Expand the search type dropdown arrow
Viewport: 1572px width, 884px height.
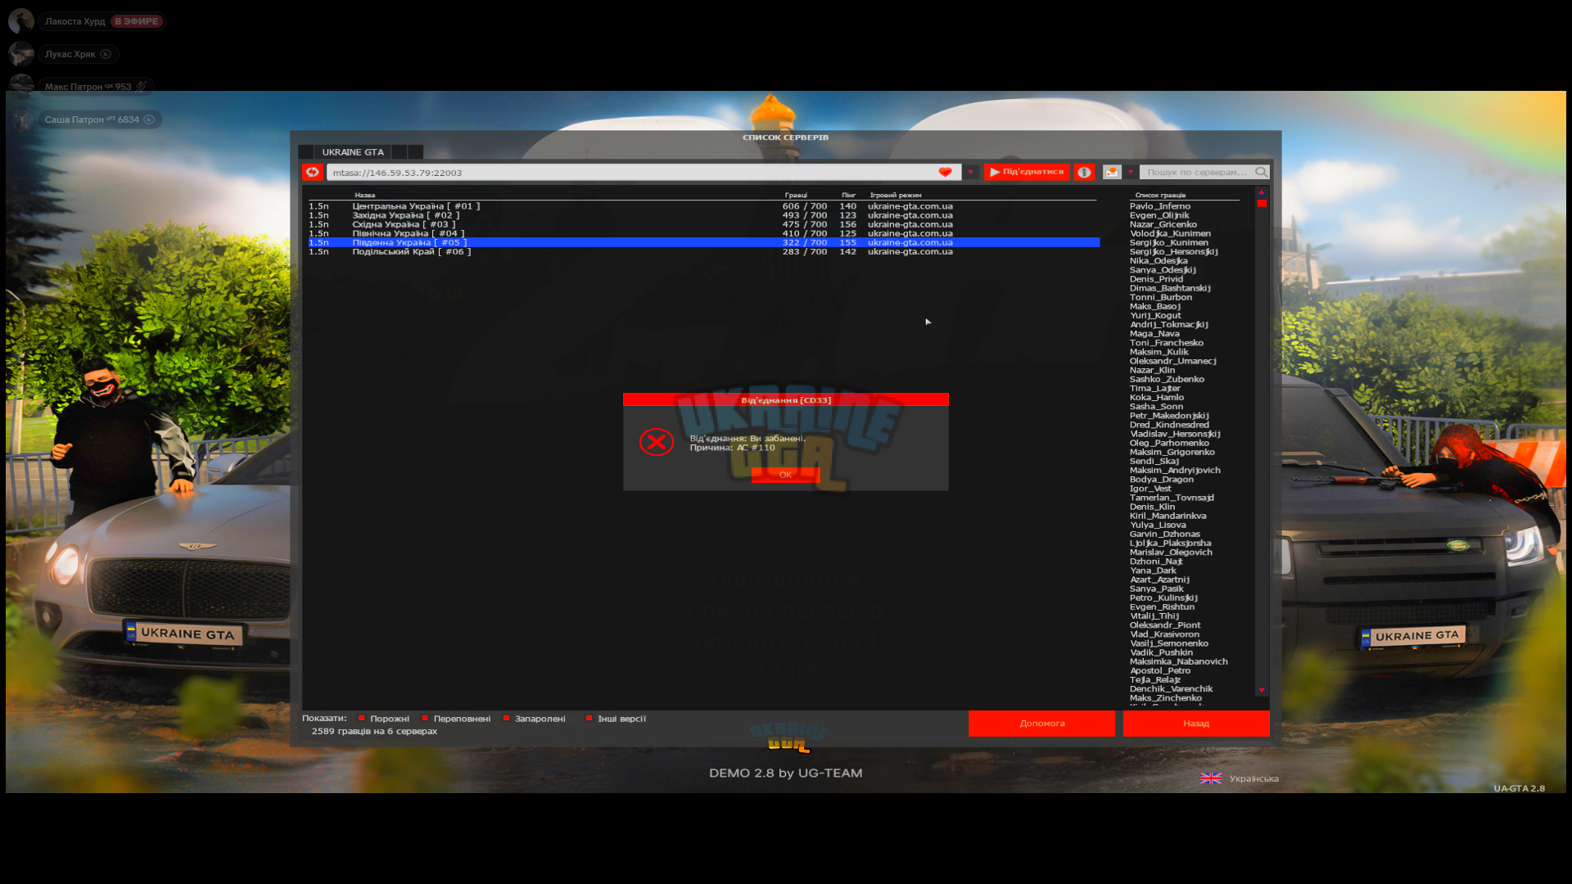1131,172
